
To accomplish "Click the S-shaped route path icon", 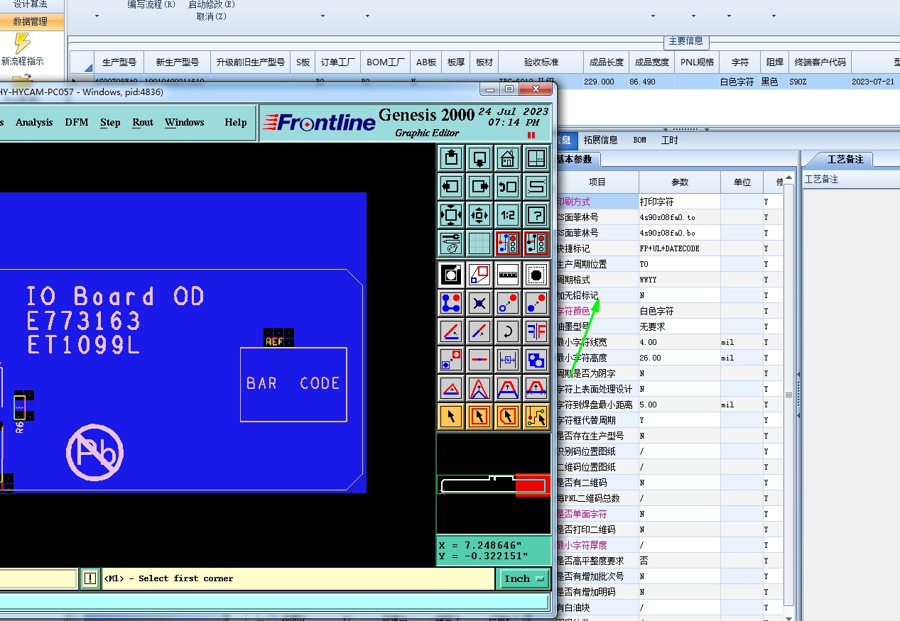I will (x=536, y=187).
